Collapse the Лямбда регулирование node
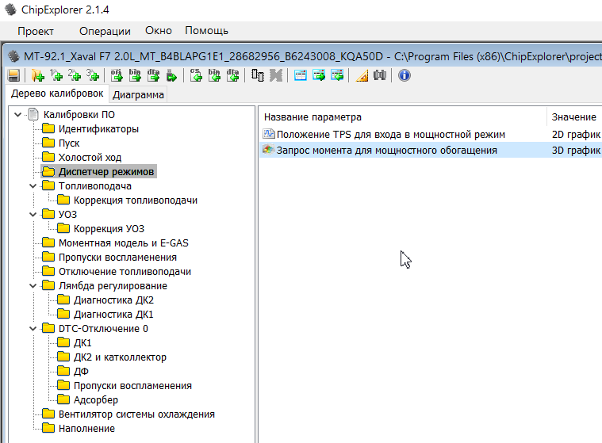 point(32,286)
